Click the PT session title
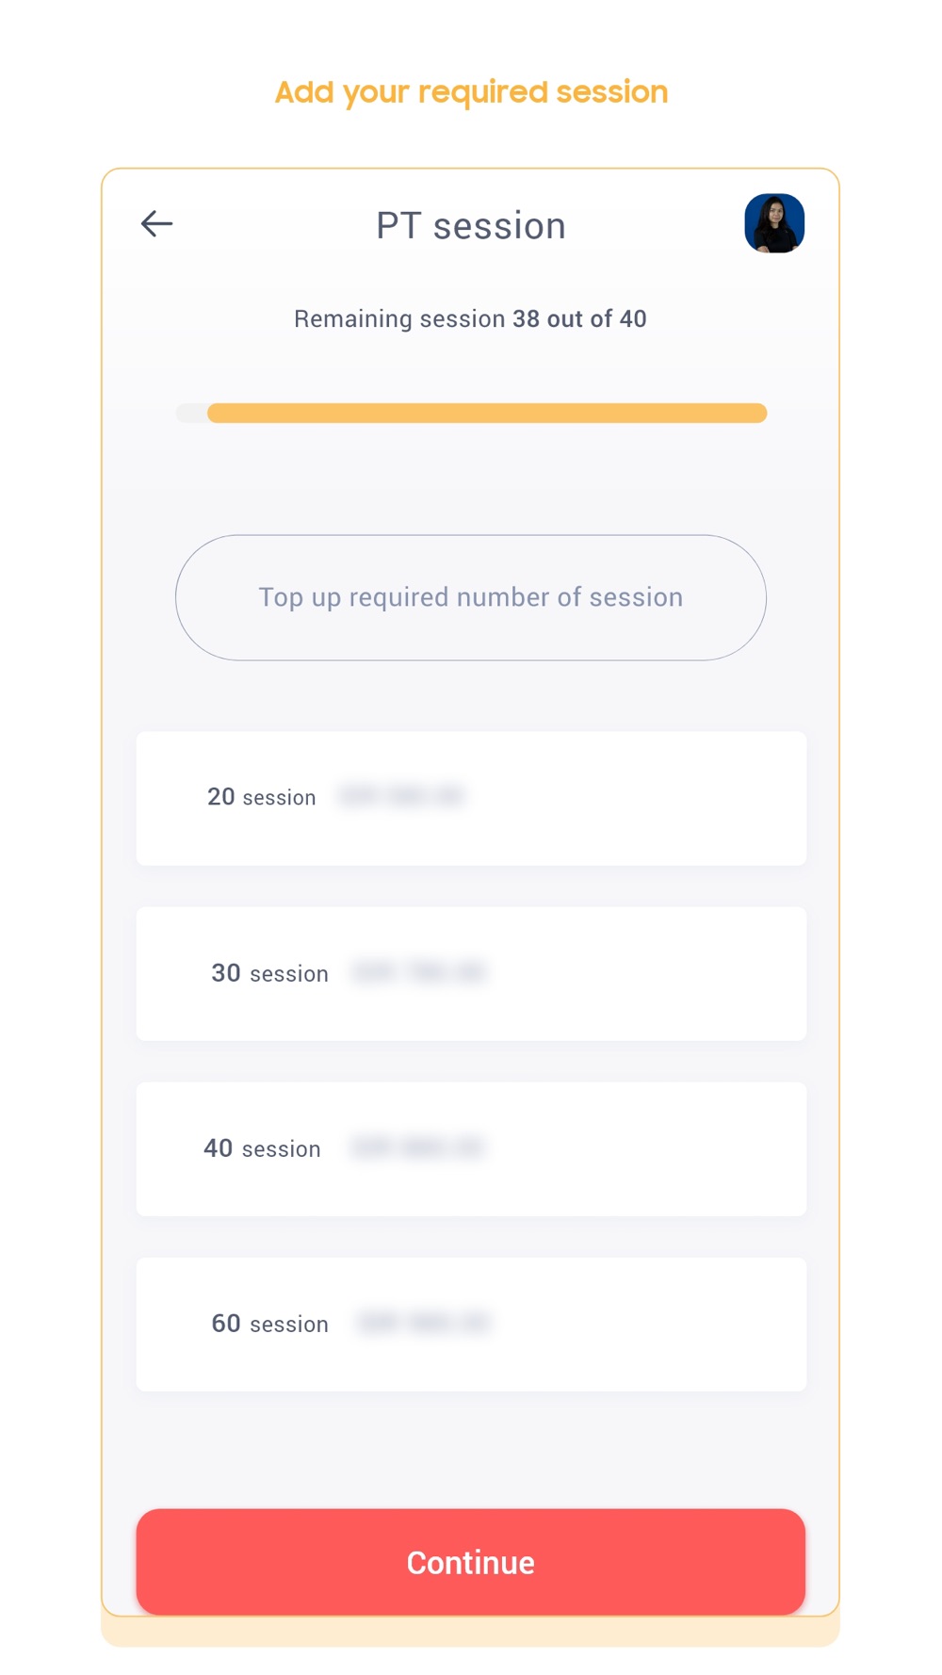Image resolution: width=942 pixels, height=1675 pixels. [x=471, y=226]
